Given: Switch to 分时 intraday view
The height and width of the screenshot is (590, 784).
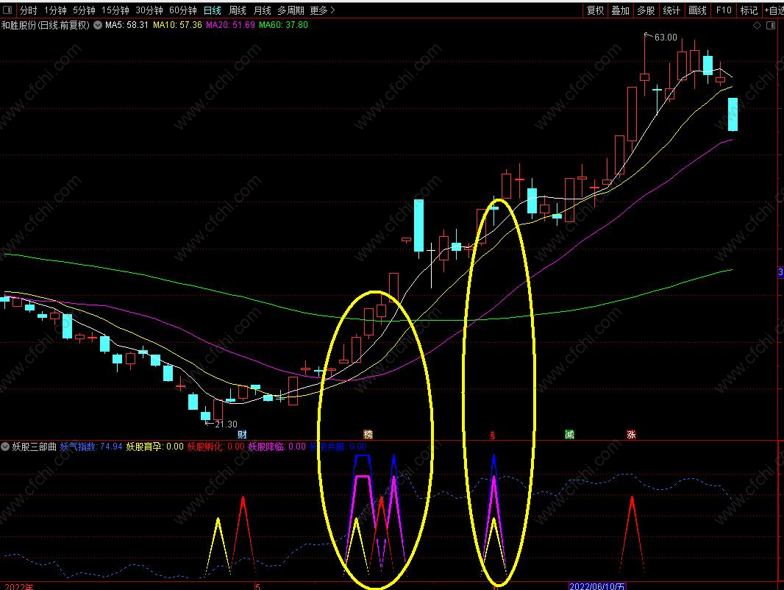Looking at the screenshot, I should click(28, 10).
